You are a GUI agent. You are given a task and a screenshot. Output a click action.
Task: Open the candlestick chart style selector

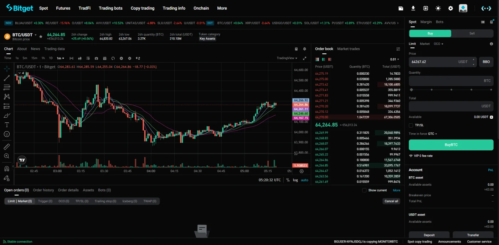[79, 58]
